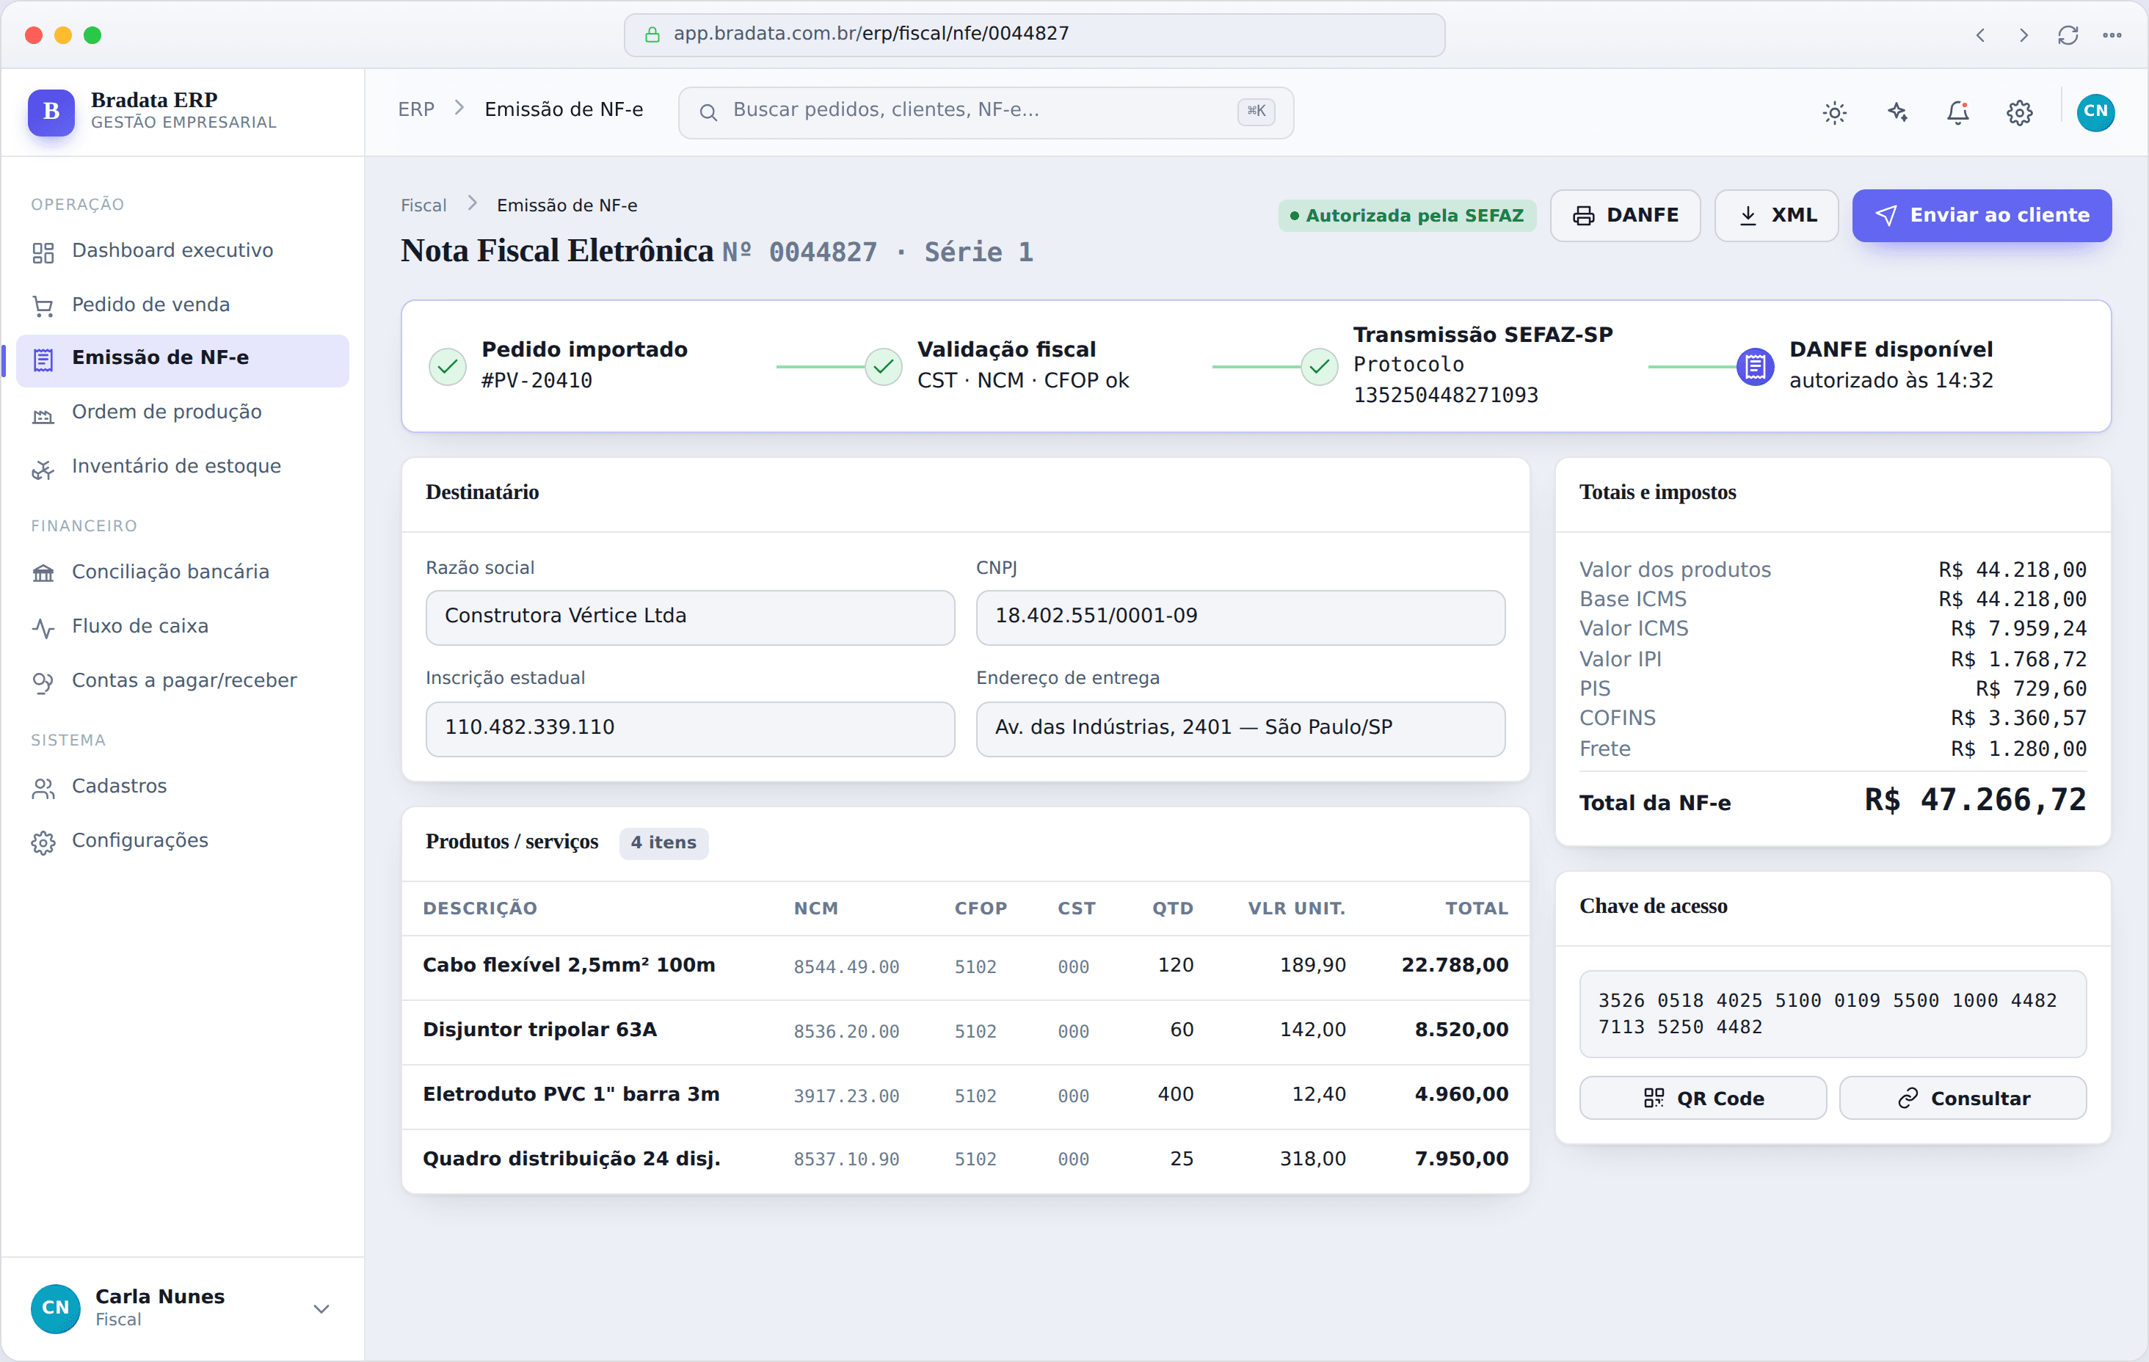Image resolution: width=2149 pixels, height=1362 pixels.
Task: Download the XML file
Action: point(1776,215)
